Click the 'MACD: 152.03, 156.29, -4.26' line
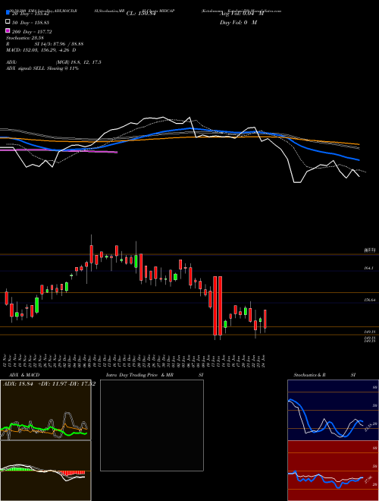This screenshot has height=501, width=379. [41, 50]
